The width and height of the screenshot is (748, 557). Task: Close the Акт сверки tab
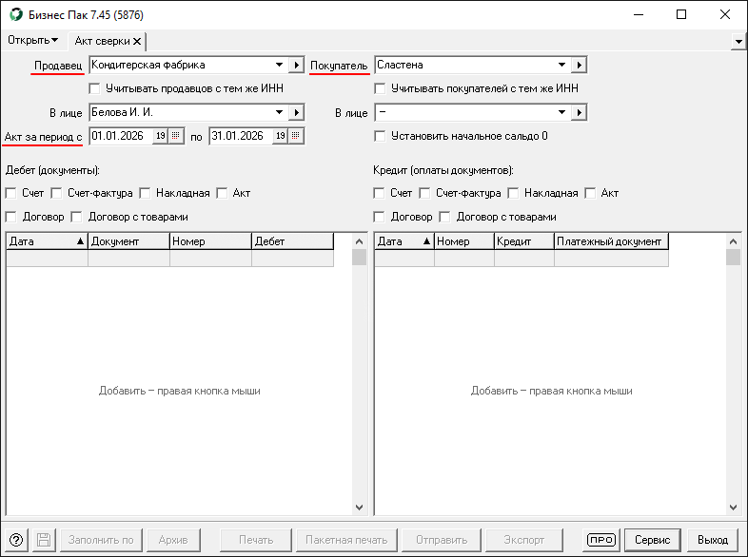pyautogui.click(x=137, y=41)
